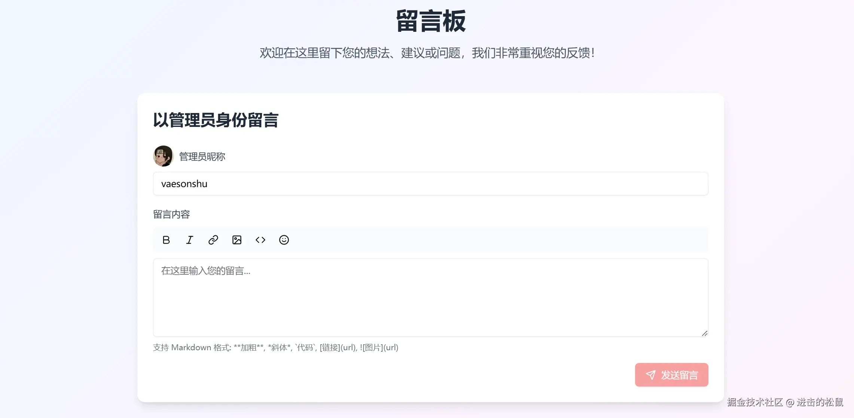Click the 以管理员身份留言 heading
This screenshot has height=418, width=854.
pos(216,120)
